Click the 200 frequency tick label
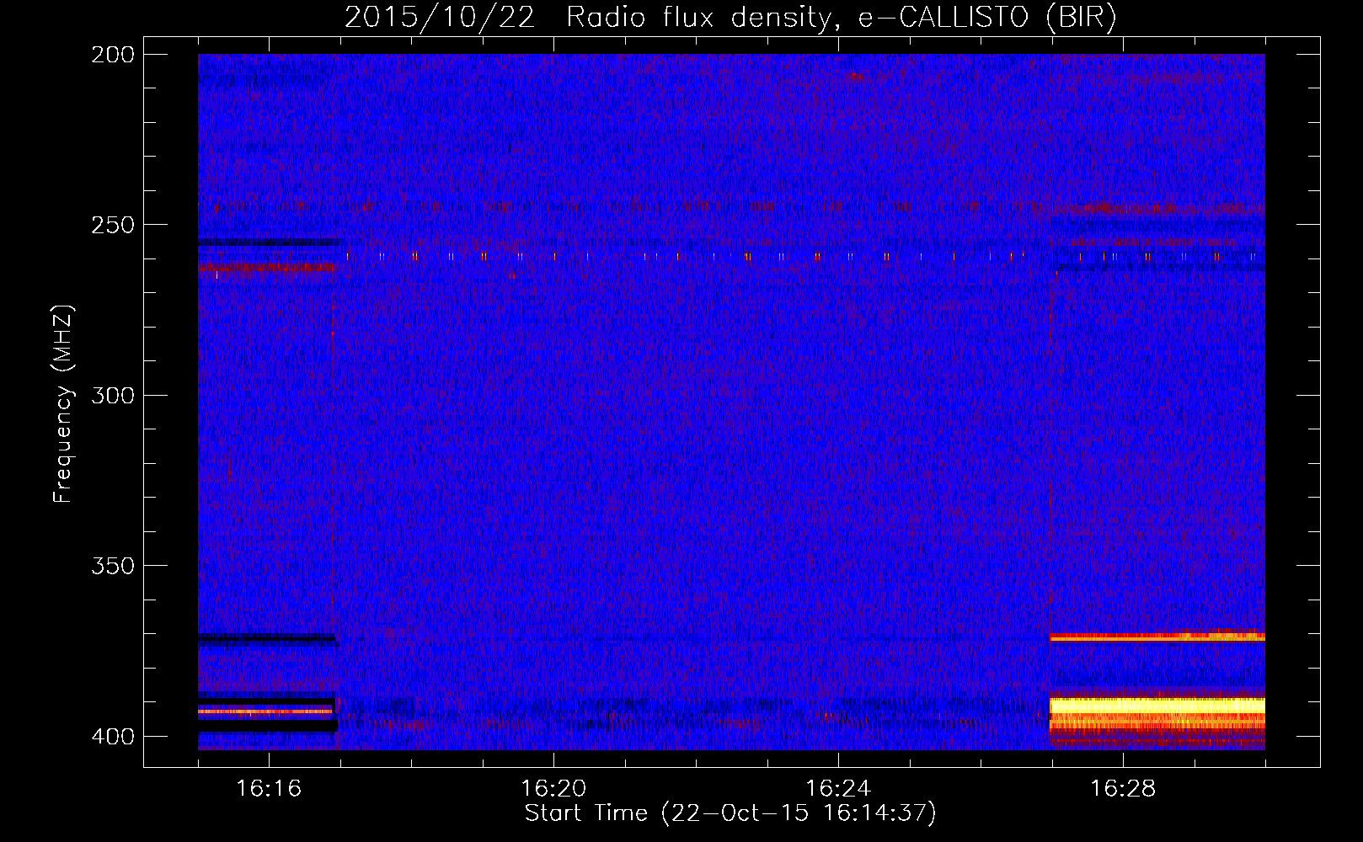 click(x=113, y=55)
